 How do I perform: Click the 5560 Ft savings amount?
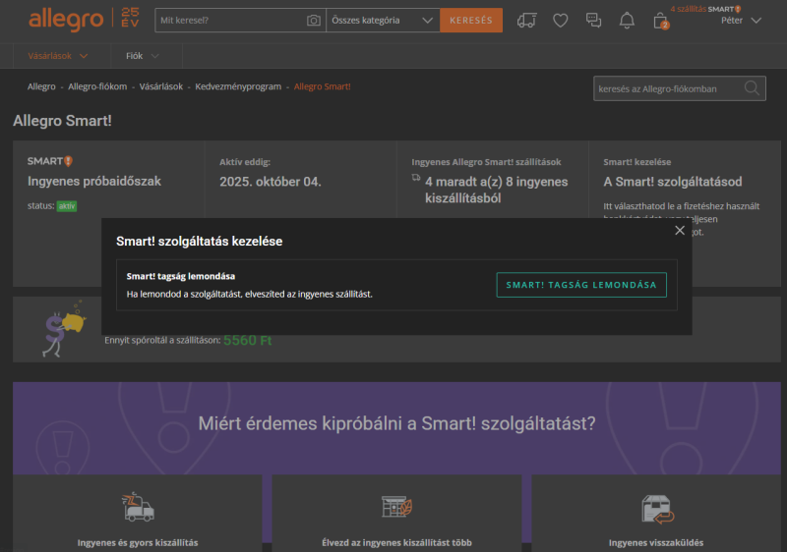(248, 341)
